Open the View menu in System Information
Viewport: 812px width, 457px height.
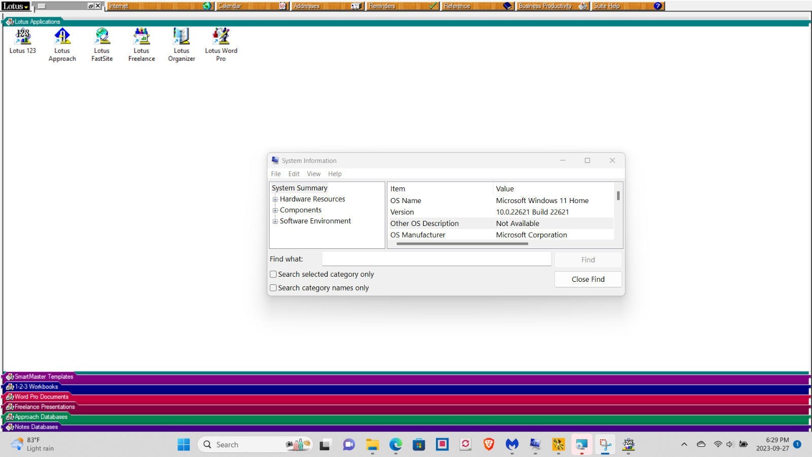[314, 174]
